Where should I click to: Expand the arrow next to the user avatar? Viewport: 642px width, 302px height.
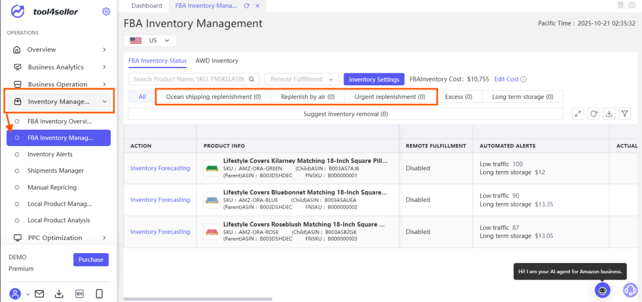pyautogui.click(x=28, y=294)
